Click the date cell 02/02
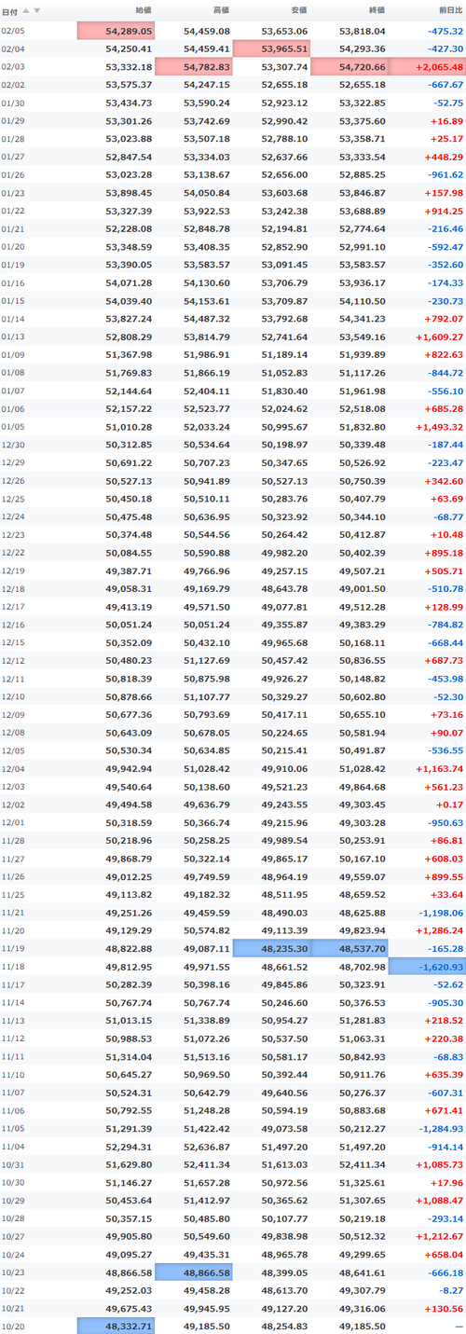Image resolution: width=466 pixels, height=1334 pixels. pyautogui.click(x=13, y=84)
